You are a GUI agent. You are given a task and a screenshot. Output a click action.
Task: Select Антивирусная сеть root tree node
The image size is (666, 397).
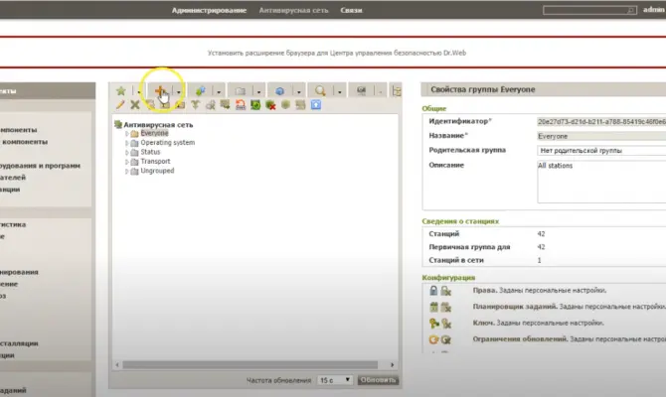(158, 125)
